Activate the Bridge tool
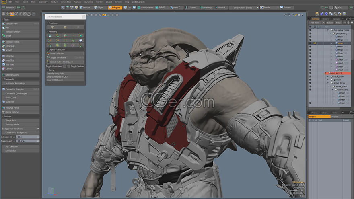Screen dimensions: 354x199 [x=21, y=36]
